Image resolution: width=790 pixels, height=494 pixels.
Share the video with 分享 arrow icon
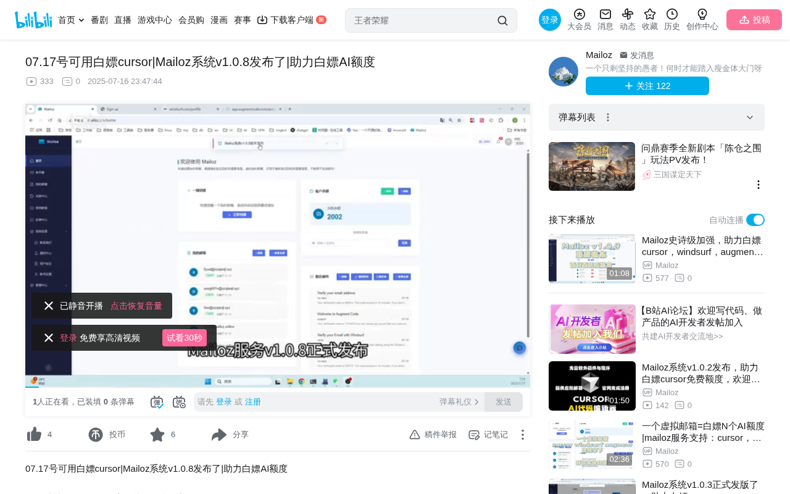coord(219,435)
